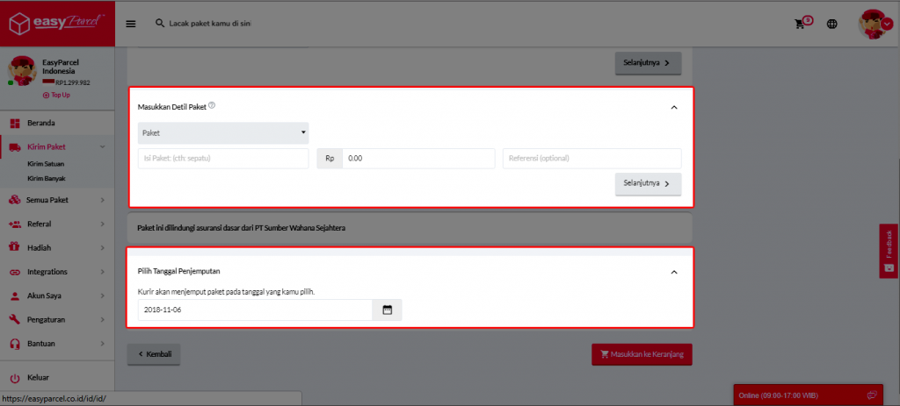Click the hamburger menu icon

tap(131, 24)
